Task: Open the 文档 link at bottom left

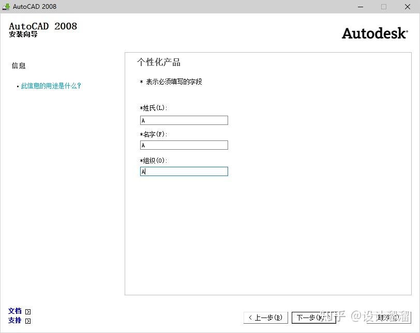Action: click(14, 311)
